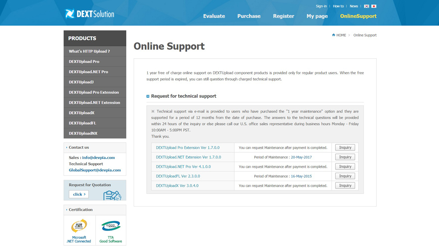Open DEXTUpload.NET Pro Ver 4.1.0.0 product link
The image size is (439, 247).
click(183, 167)
